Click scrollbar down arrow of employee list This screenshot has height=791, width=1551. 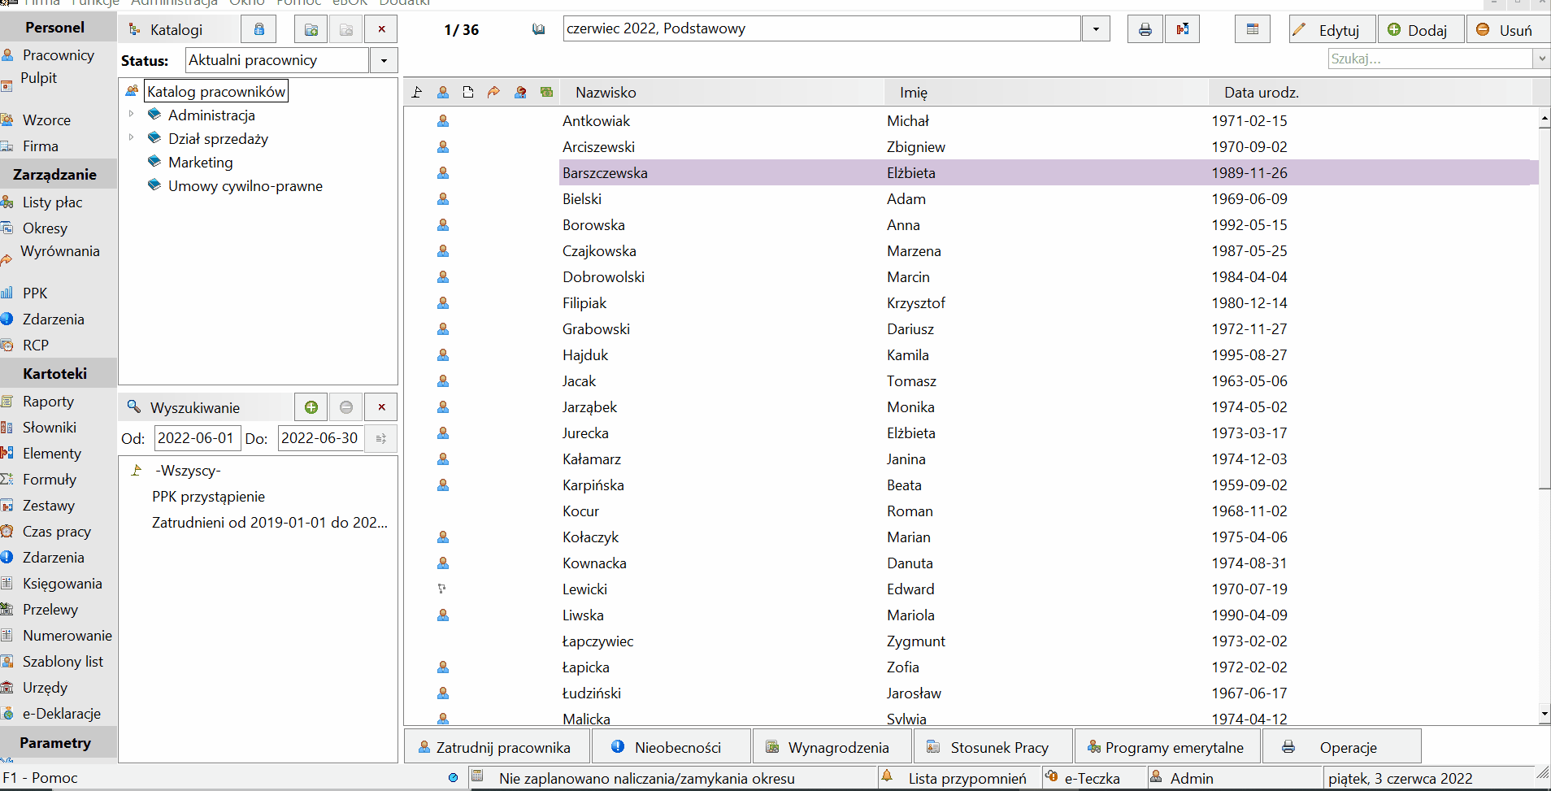pyautogui.click(x=1544, y=715)
